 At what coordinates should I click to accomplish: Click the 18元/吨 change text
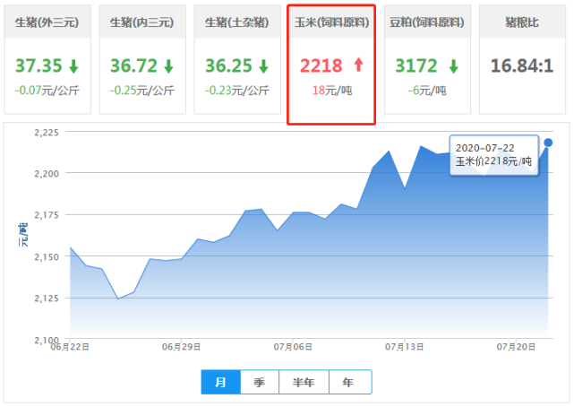point(332,91)
